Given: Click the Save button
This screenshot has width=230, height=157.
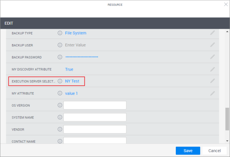Looking at the screenshot, I should click(188, 151).
